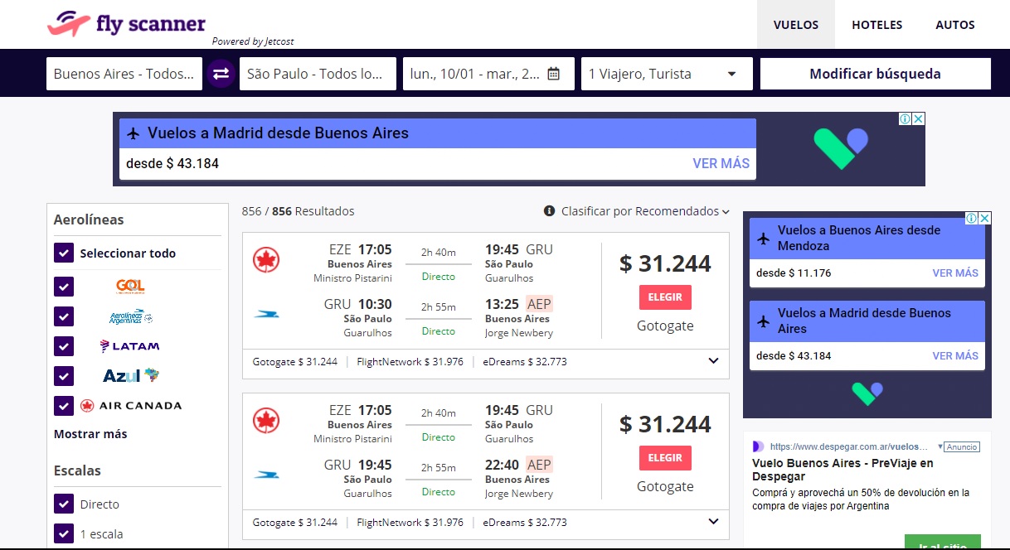The width and height of the screenshot is (1010, 550).
Task: Click Gotogate $ 31.244 in second result footer
Action: pos(295,522)
